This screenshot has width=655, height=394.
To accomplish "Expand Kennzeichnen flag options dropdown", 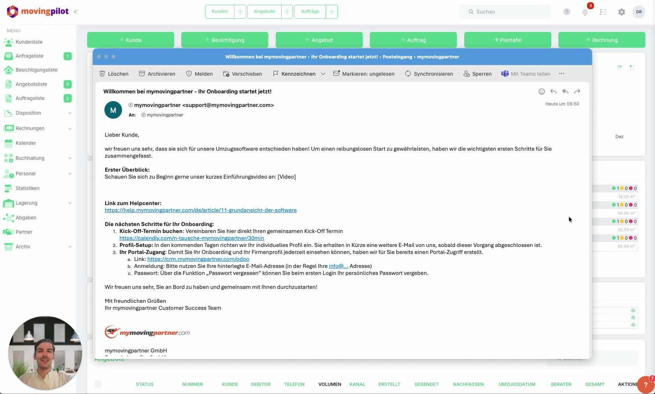I will [323, 74].
